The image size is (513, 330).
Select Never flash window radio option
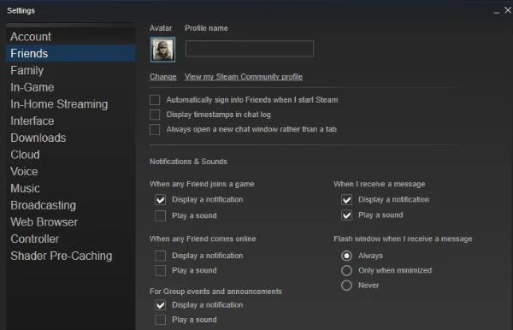[x=346, y=286]
